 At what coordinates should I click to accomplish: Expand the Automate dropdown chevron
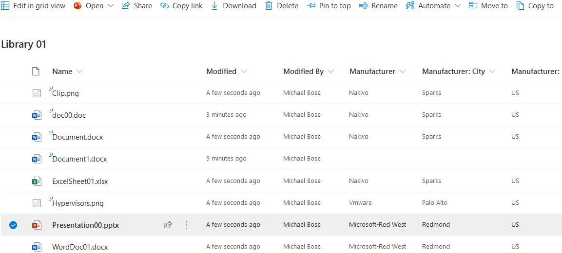pos(457,6)
